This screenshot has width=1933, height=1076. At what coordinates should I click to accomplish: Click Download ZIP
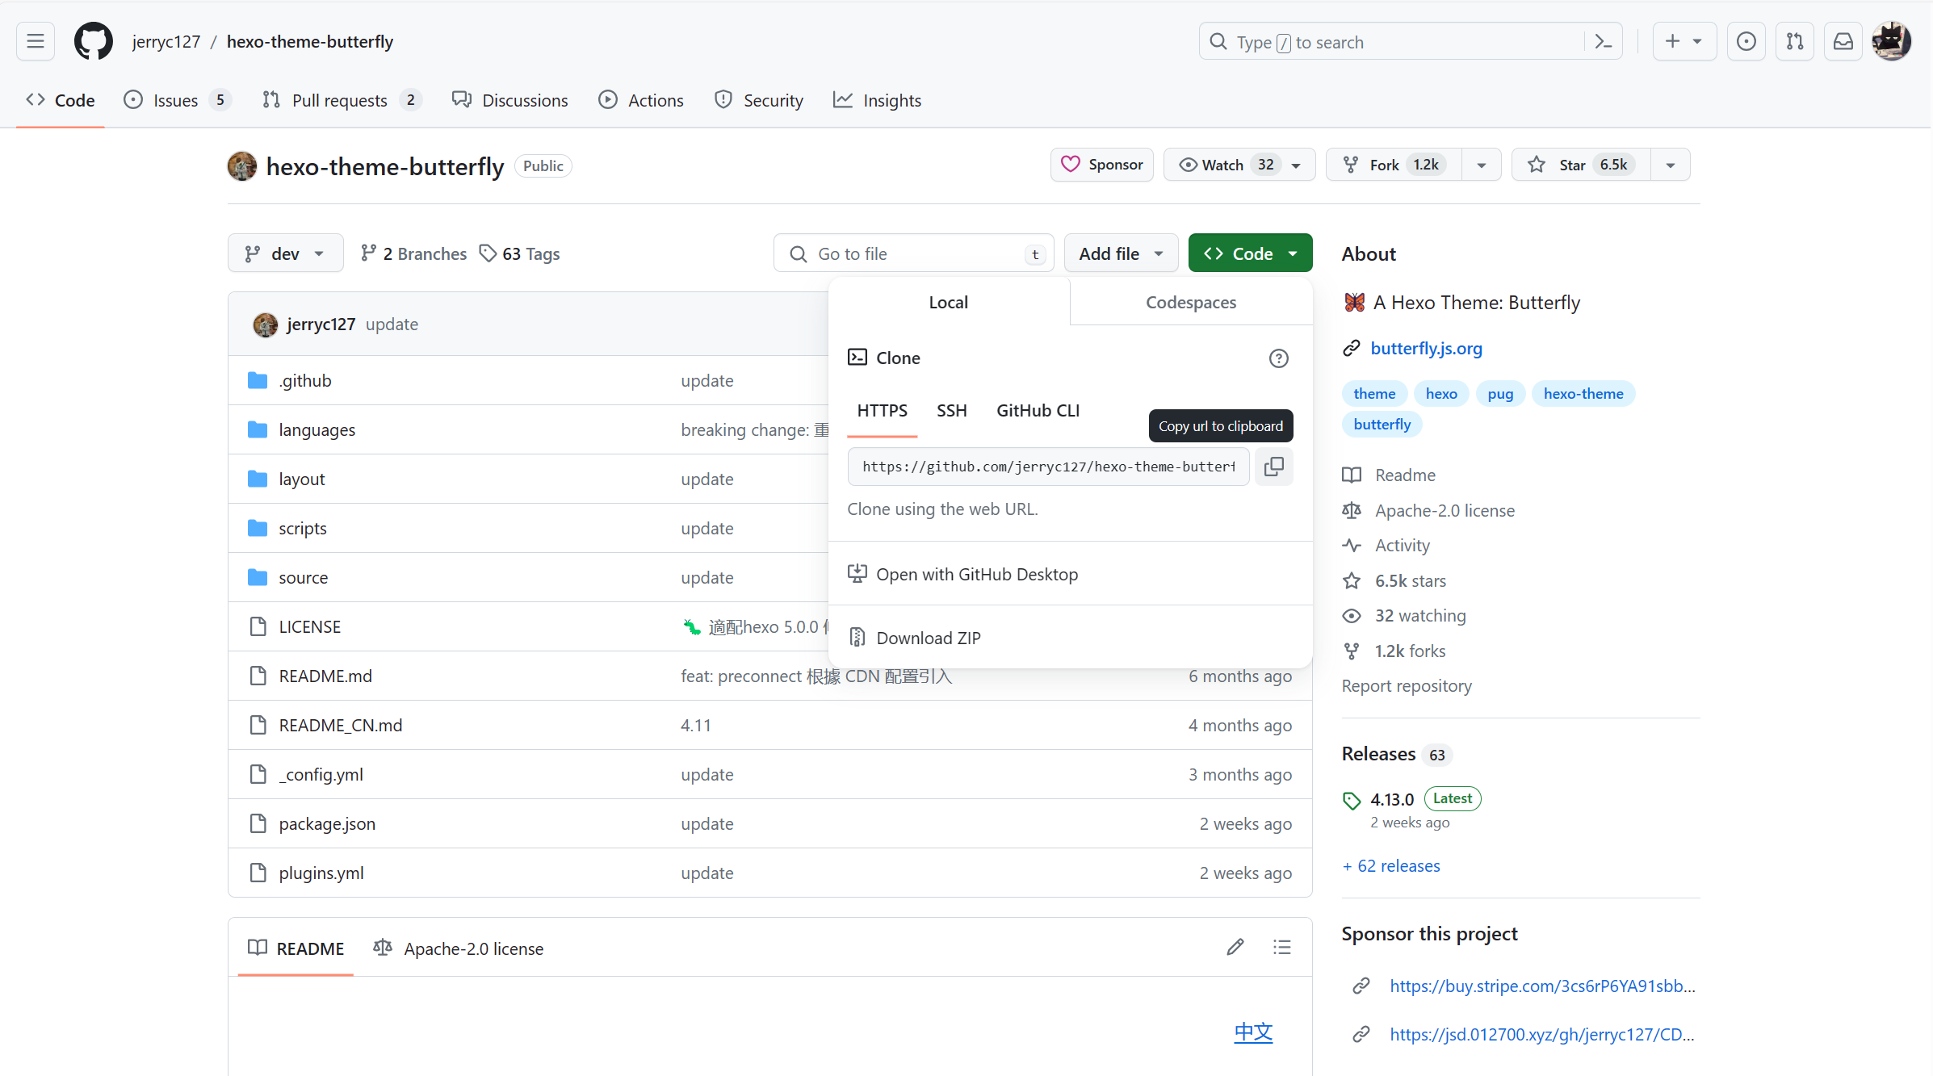tap(914, 638)
